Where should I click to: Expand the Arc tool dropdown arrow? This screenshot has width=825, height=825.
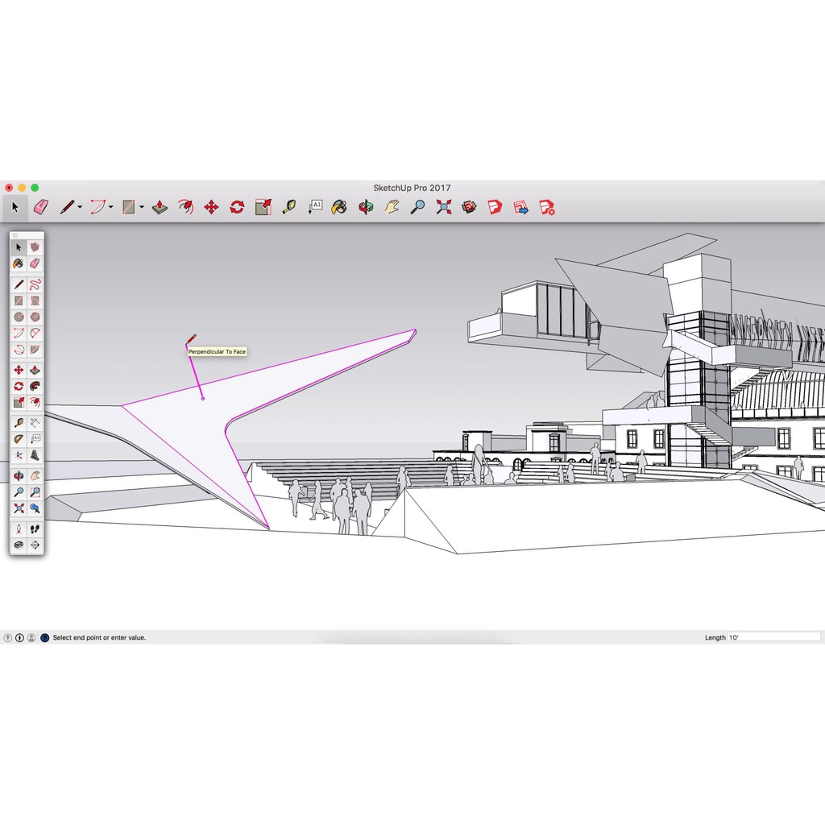(110, 208)
